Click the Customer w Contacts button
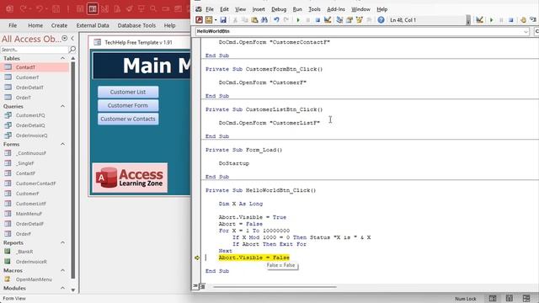 (x=128, y=119)
